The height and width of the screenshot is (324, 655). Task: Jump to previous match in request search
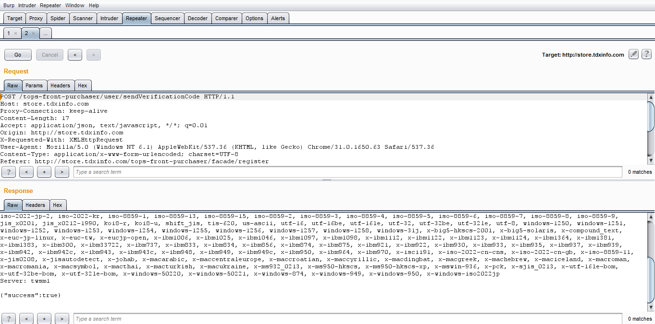coord(26,172)
